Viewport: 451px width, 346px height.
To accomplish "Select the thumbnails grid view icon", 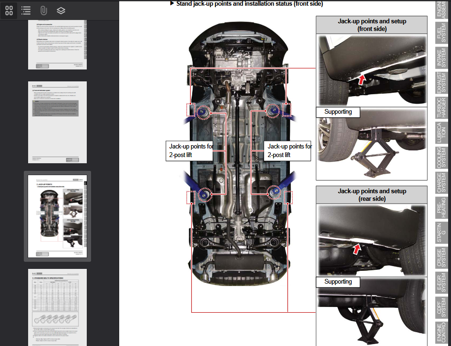I will pos(9,10).
